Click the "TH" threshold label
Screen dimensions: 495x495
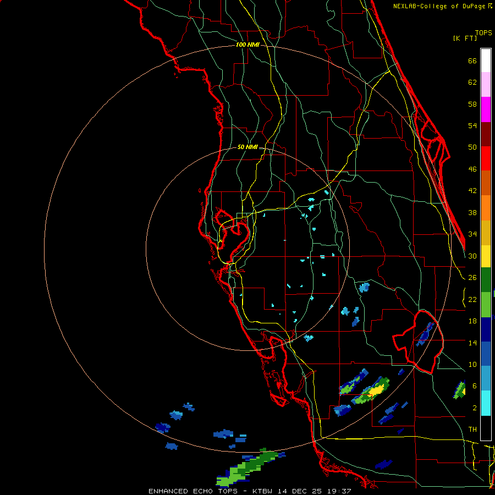[x=472, y=430]
